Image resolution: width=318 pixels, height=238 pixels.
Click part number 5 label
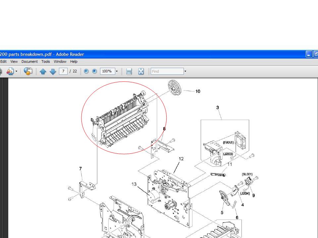(222, 213)
